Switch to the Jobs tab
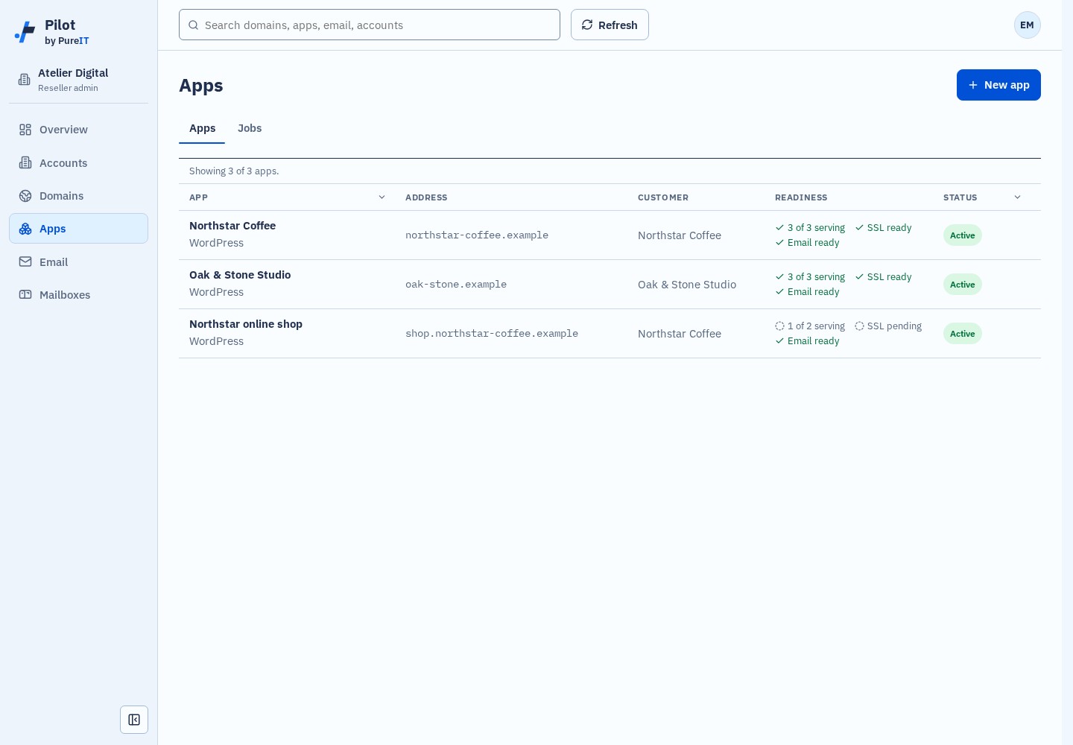The width and height of the screenshot is (1073, 745). click(250, 128)
